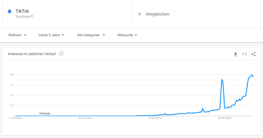Click the late-2019 spike peak on the chart
Viewport: 263px width, 138px height.
(x=222, y=80)
